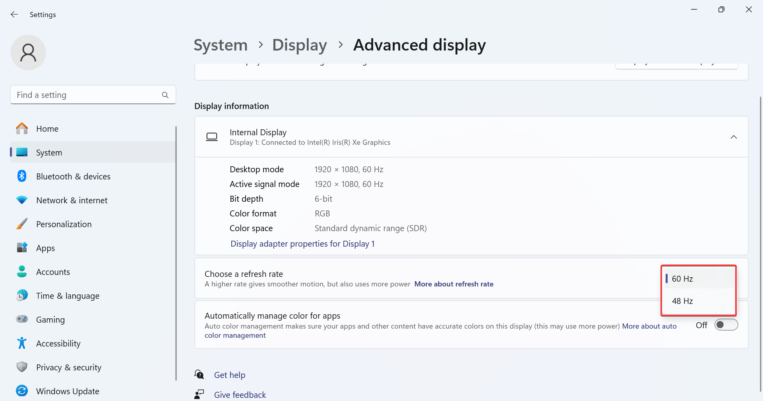Click the Desktop mode value 1920 × 1080, 60 Hz
763x401 pixels.
(x=349, y=169)
